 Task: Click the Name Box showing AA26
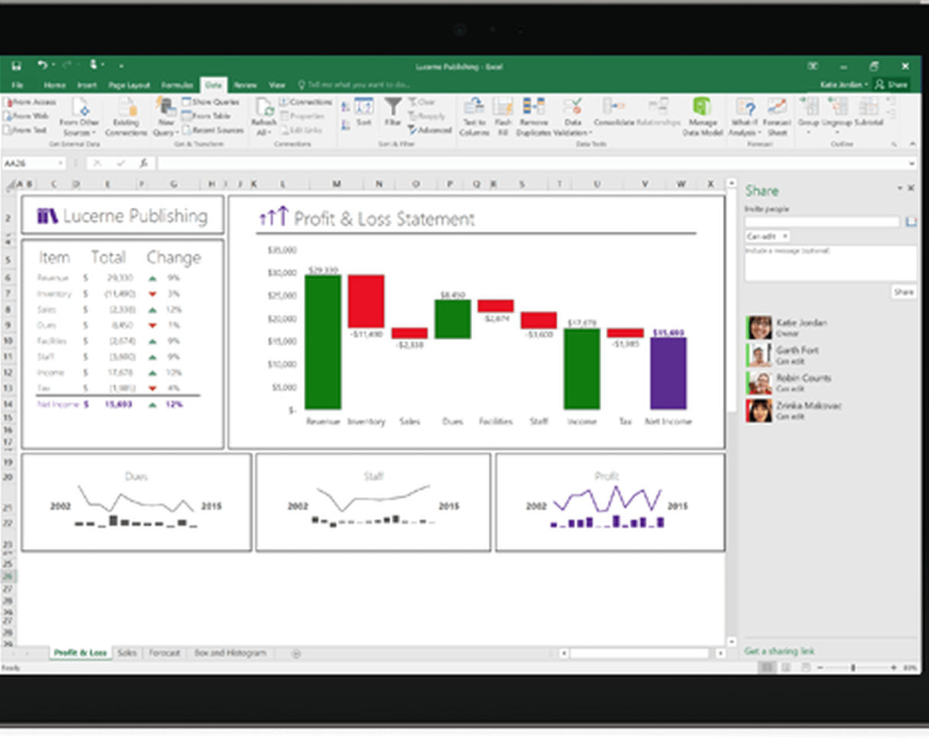pyautogui.click(x=34, y=163)
